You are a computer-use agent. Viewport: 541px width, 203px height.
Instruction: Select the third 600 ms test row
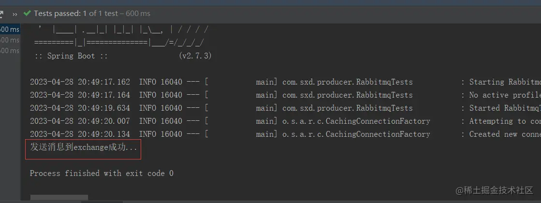pyautogui.click(x=10, y=51)
